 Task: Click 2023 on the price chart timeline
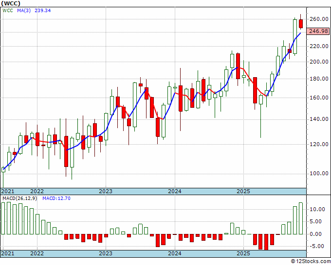coord(106,191)
